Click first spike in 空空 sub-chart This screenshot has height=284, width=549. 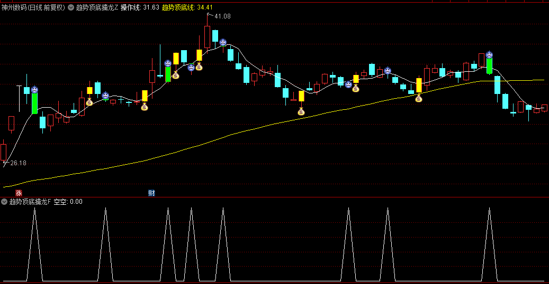34,244
